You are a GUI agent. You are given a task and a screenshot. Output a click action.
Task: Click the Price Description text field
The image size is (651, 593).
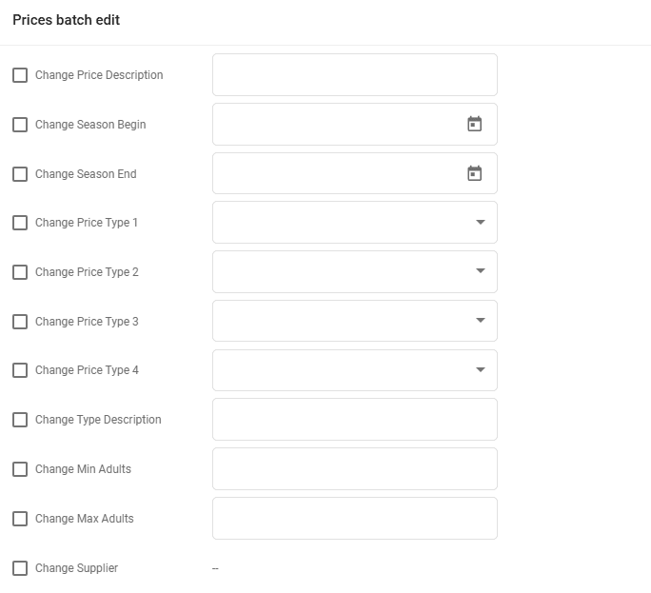354,74
